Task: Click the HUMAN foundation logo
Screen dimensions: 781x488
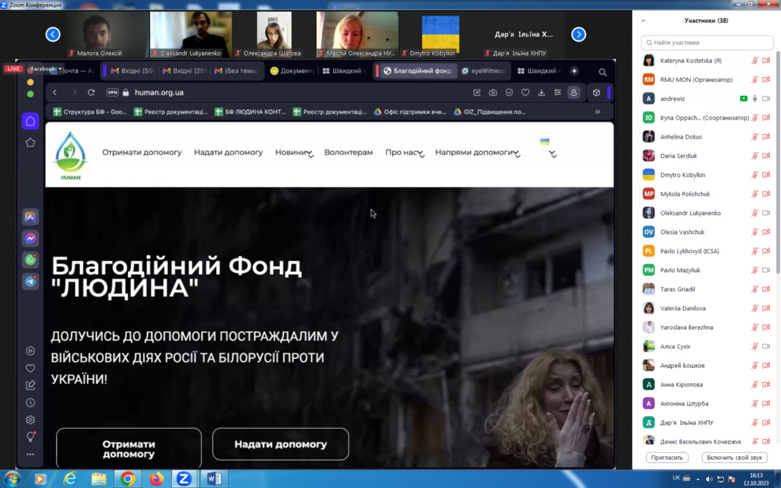Action: [x=70, y=155]
